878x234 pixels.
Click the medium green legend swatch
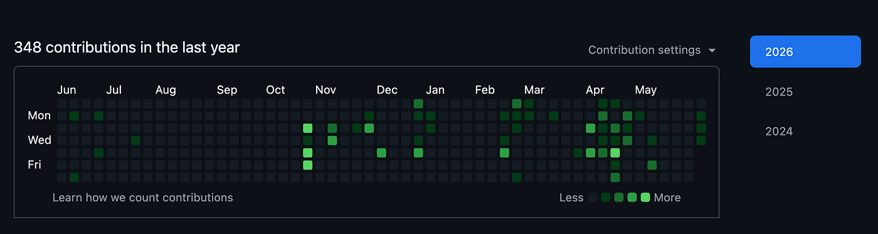pos(619,198)
